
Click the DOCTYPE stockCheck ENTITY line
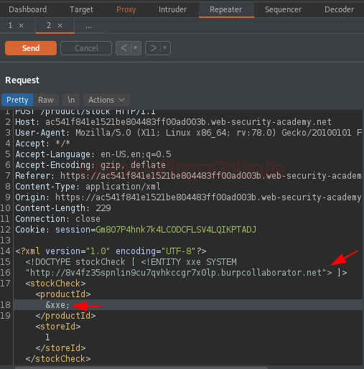click(131, 262)
